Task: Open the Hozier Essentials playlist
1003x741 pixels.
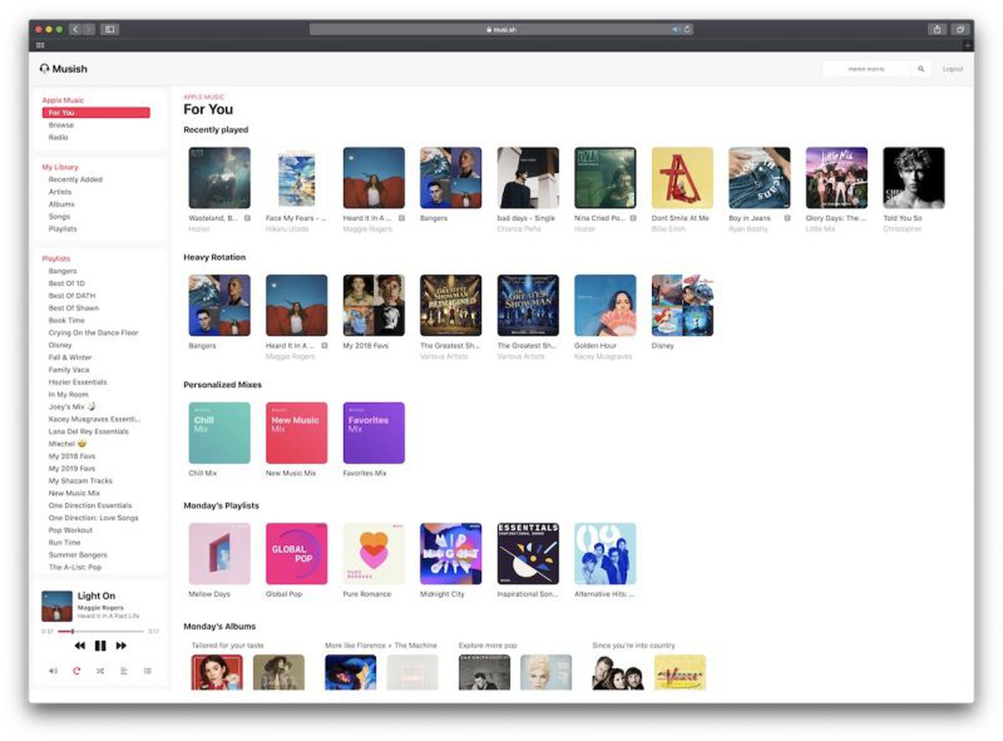Action: [x=78, y=382]
